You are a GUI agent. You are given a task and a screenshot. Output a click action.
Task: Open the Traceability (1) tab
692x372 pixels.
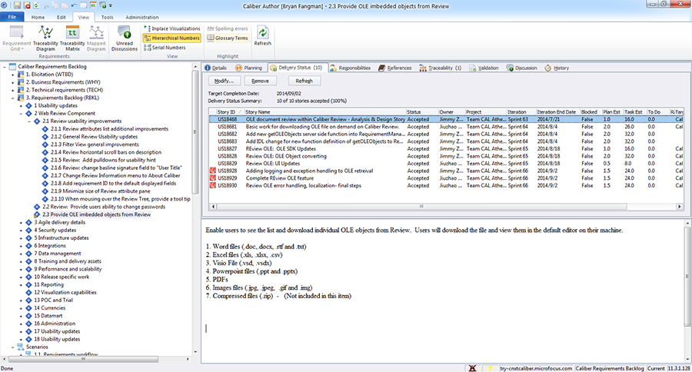click(441, 68)
